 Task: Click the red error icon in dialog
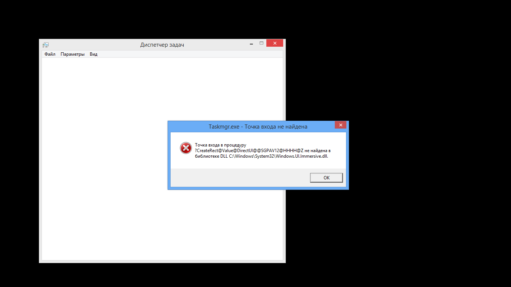[x=186, y=148]
